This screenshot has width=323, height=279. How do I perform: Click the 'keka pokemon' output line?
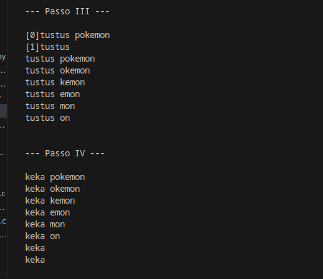pos(55,177)
